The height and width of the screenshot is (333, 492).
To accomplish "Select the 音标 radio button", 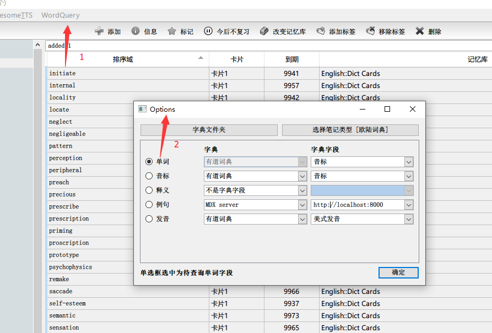I will click(149, 176).
